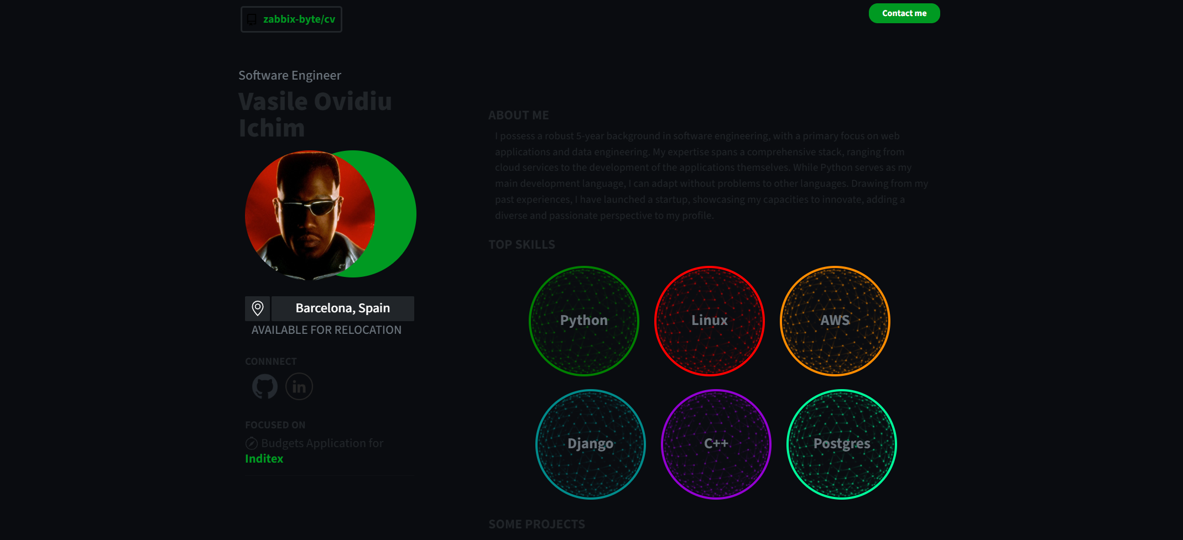Click the location pin icon beside Barcelona
Image resolution: width=1183 pixels, height=540 pixels.
[x=257, y=308]
